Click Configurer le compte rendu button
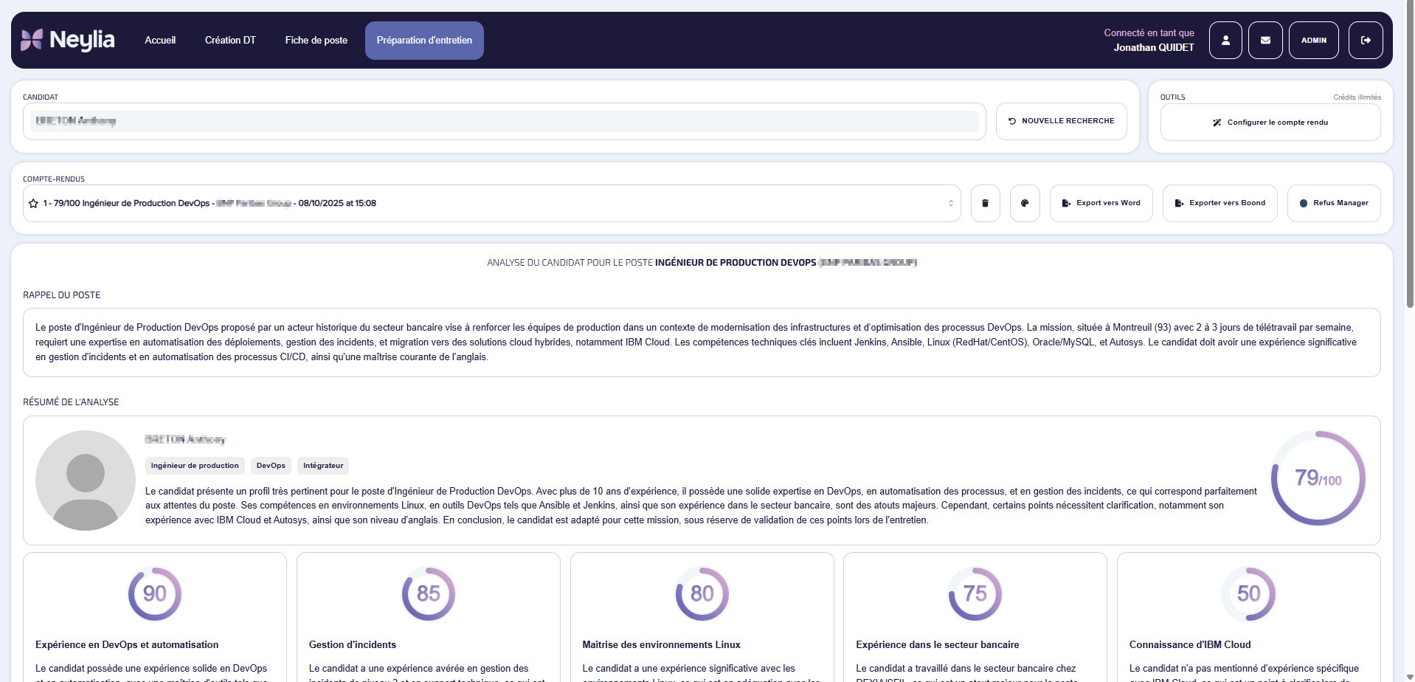1415x682 pixels. pyautogui.click(x=1270, y=123)
